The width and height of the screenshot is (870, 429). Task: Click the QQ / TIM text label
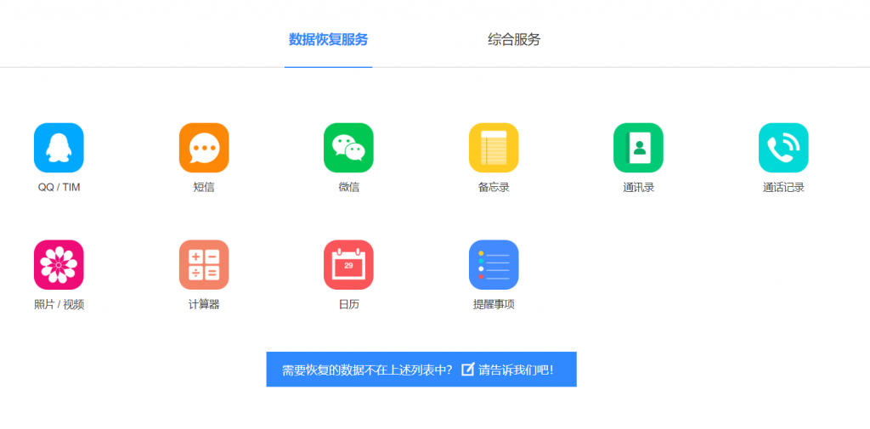[x=59, y=188]
